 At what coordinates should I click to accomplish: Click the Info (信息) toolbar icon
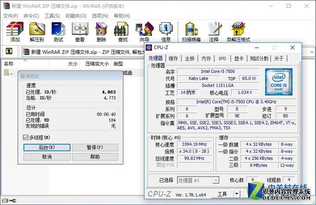tap(166, 32)
